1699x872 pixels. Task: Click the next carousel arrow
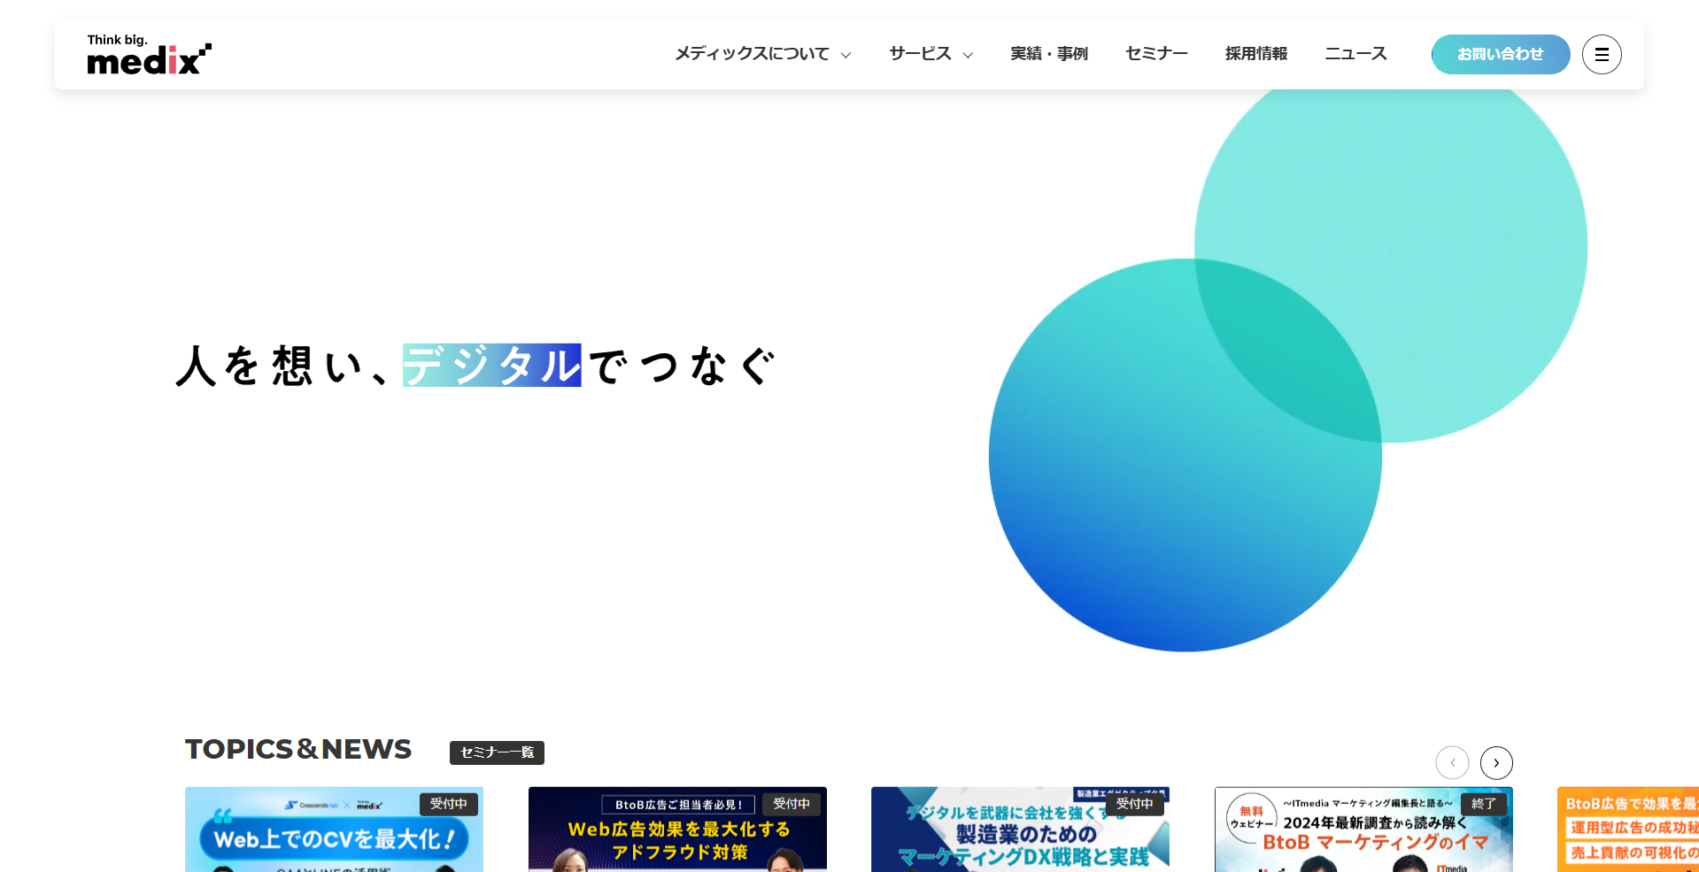coord(1496,763)
